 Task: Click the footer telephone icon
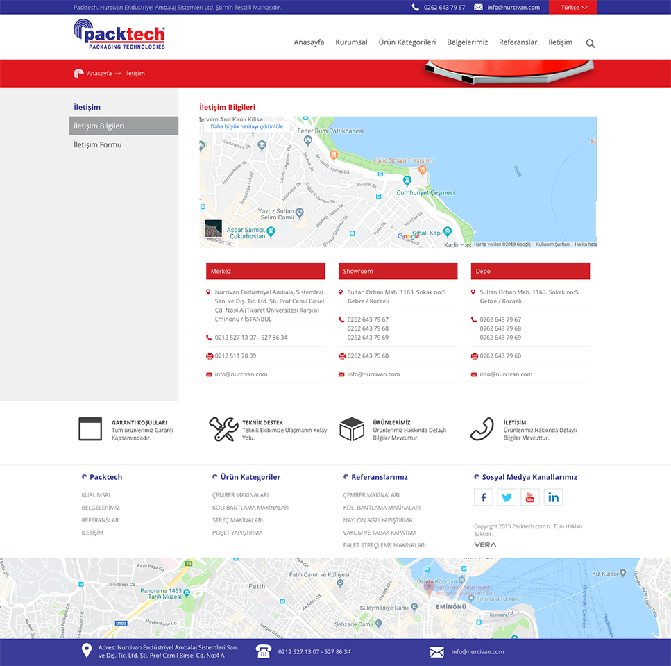(263, 651)
